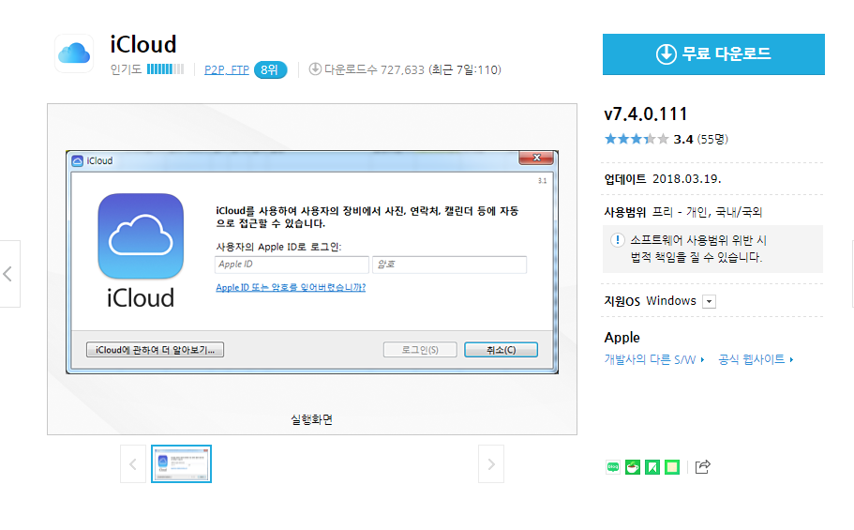Viewport: 854px width, 530px height.
Task: Go to next thumbnail with right arrow
Action: (x=491, y=464)
